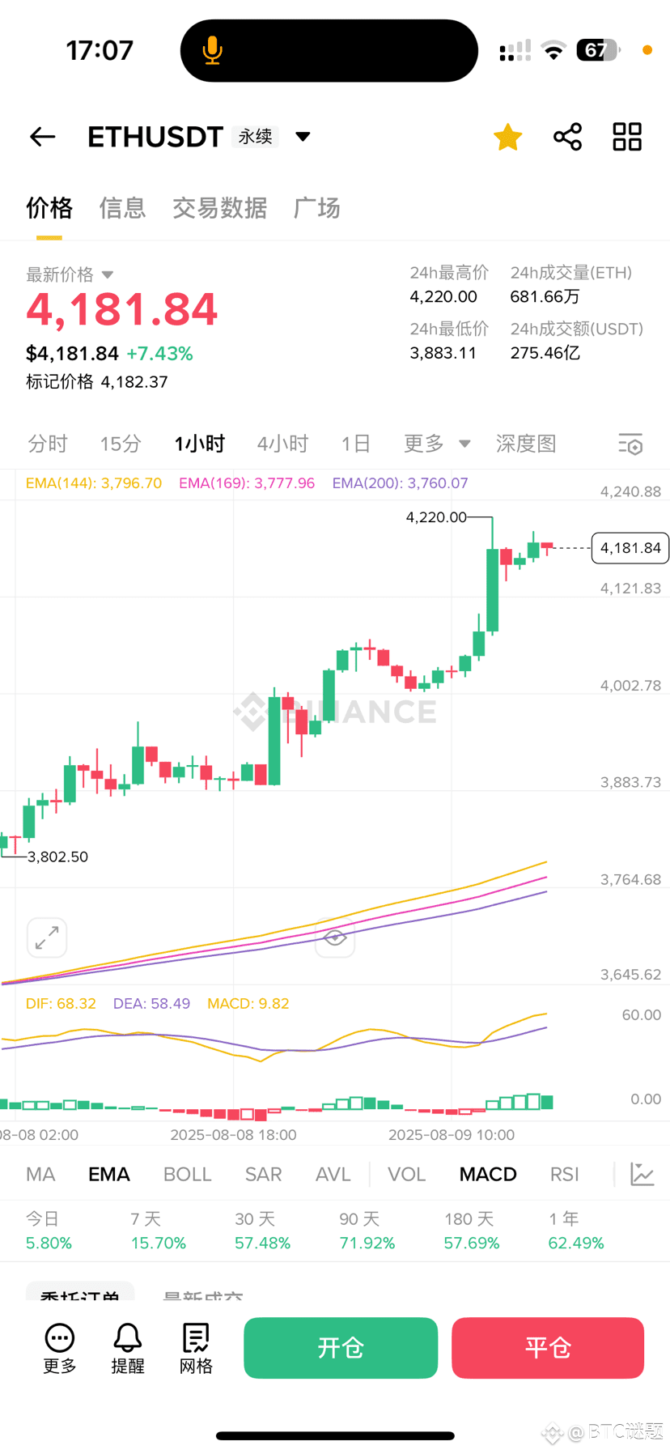Tap the battery 67 status indicator
The height and width of the screenshot is (1454, 670).
597,50
